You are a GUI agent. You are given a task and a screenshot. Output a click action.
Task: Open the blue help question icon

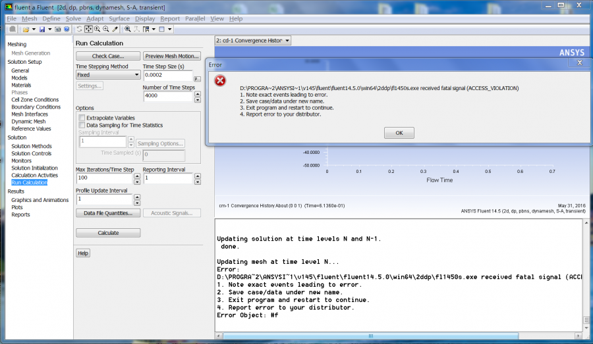tap(67, 29)
